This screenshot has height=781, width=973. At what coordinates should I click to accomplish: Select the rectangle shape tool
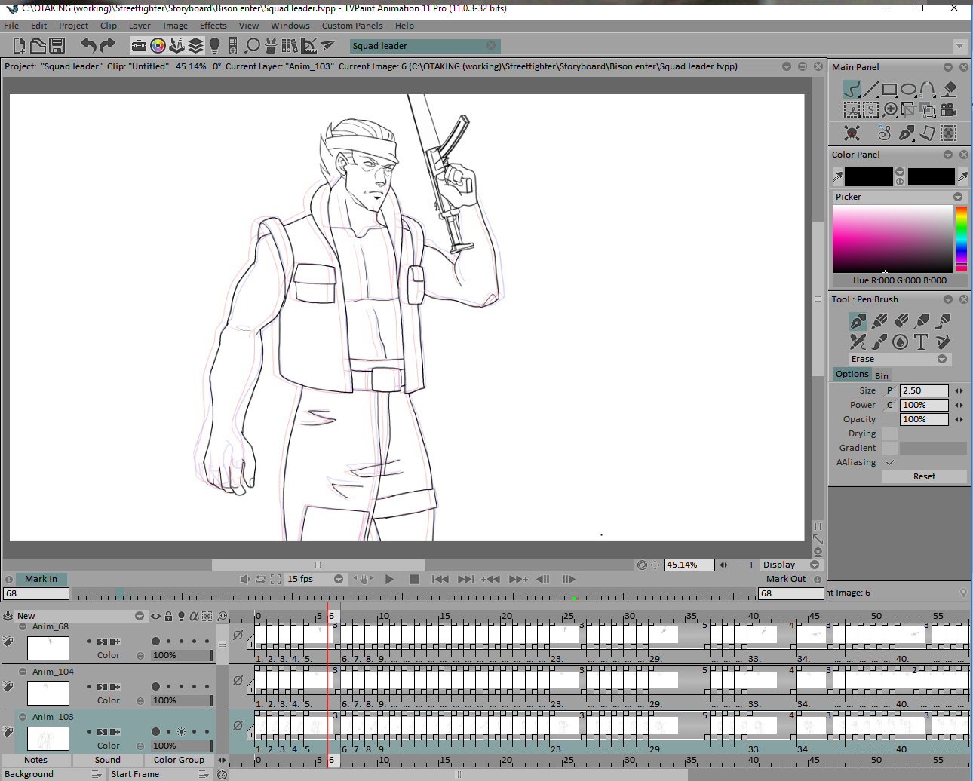pos(890,90)
